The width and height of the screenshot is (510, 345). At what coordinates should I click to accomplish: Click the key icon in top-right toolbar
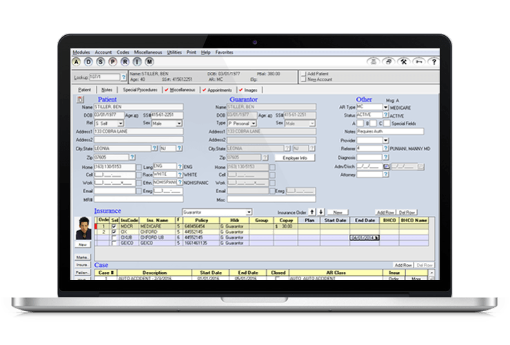pos(418,61)
